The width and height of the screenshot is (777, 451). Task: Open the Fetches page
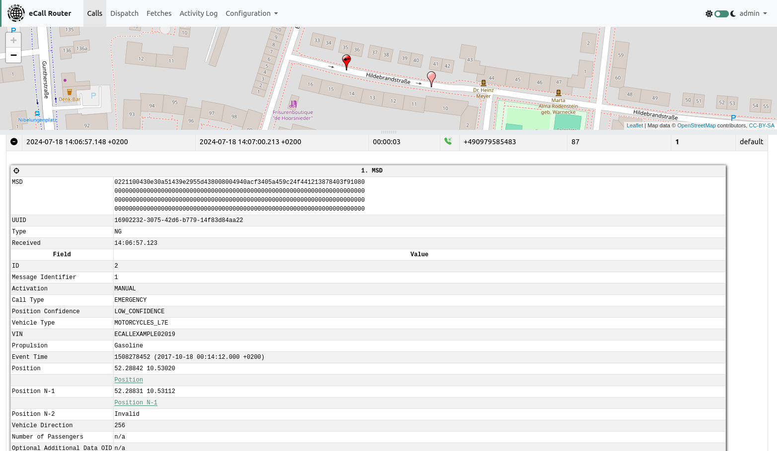click(159, 13)
